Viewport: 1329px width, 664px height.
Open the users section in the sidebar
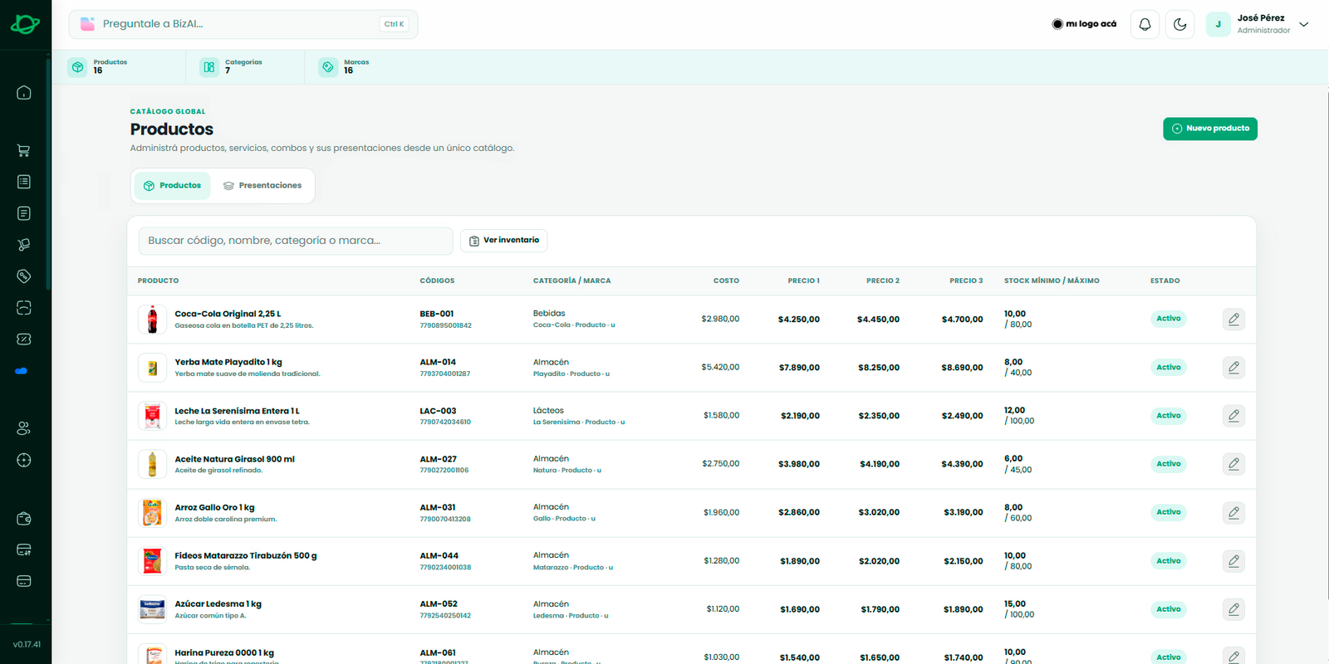click(24, 428)
